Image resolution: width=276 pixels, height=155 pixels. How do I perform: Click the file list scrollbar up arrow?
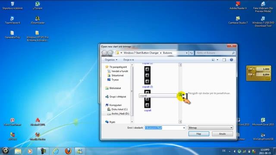point(180,65)
